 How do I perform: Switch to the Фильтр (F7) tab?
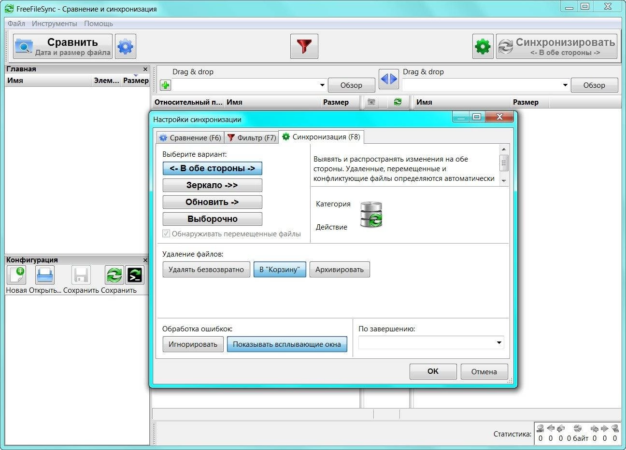(251, 137)
